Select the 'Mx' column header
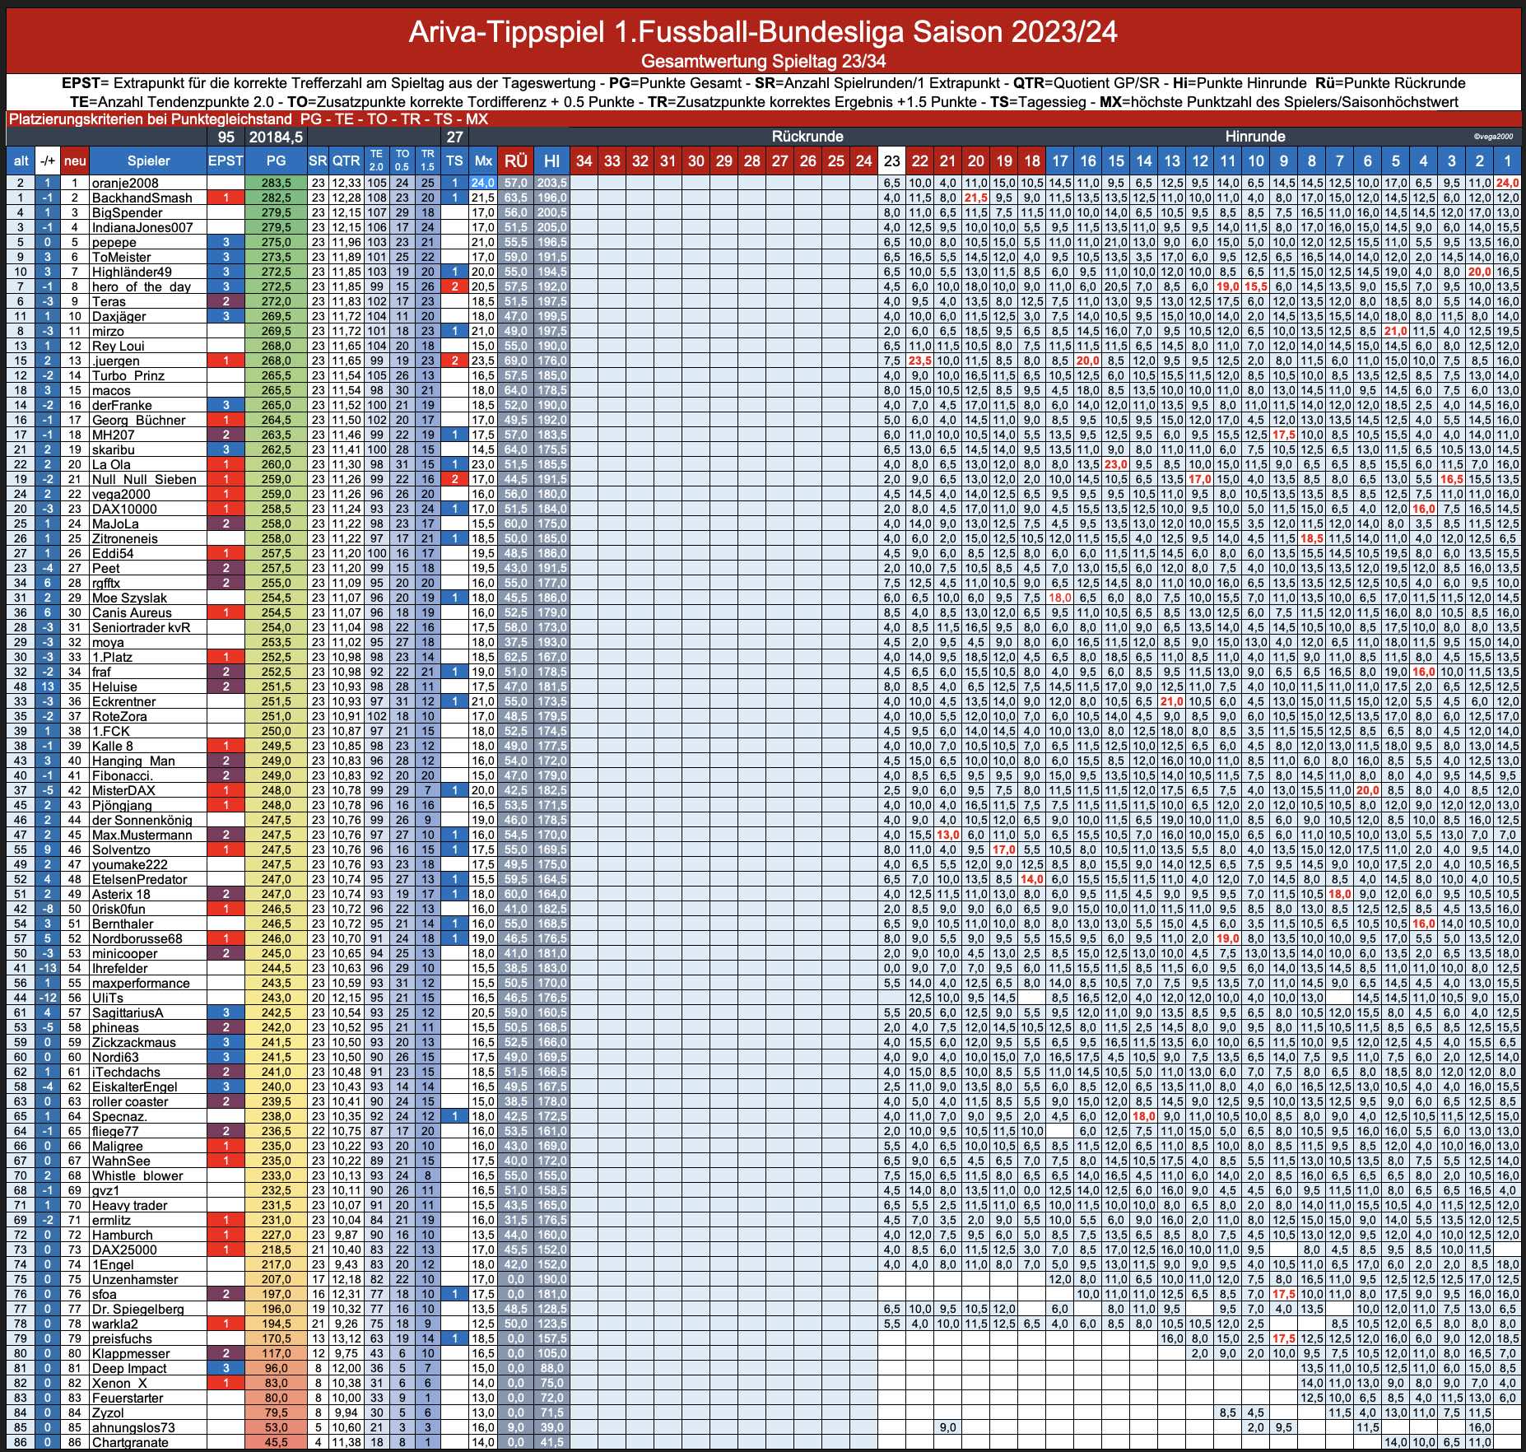1526x1452 pixels. click(x=483, y=161)
